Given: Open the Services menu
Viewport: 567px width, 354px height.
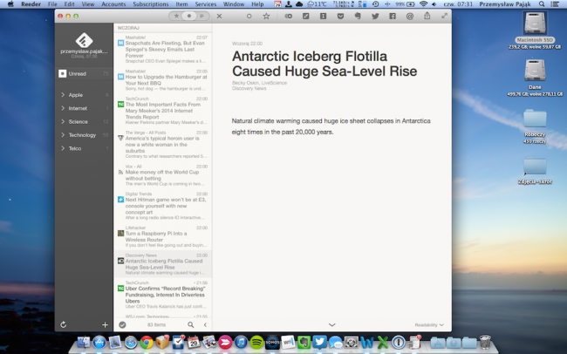Looking at the screenshot, I should click(205, 4).
